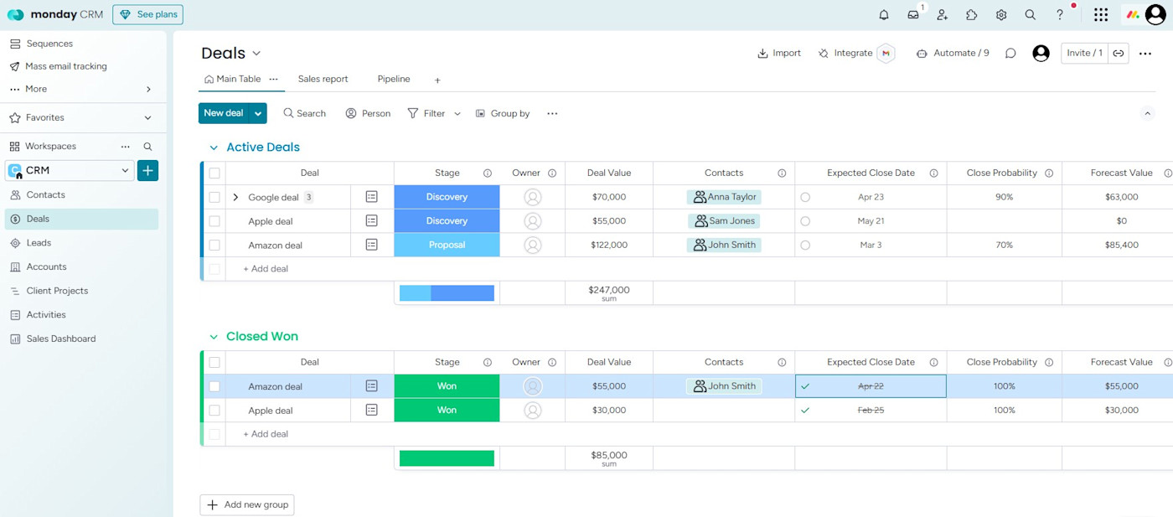Add workspace item with the plus button
Image resolution: width=1173 pixels, height=517 pixels.
coord(147,170)
